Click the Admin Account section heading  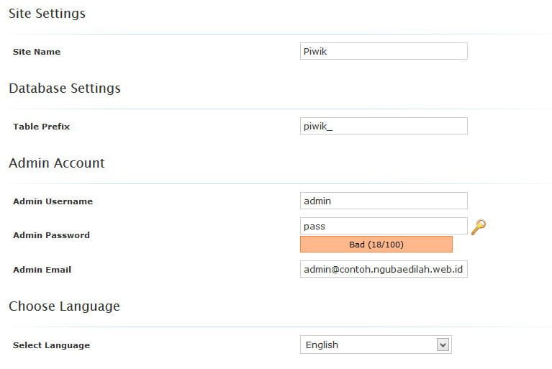[57, 163]
